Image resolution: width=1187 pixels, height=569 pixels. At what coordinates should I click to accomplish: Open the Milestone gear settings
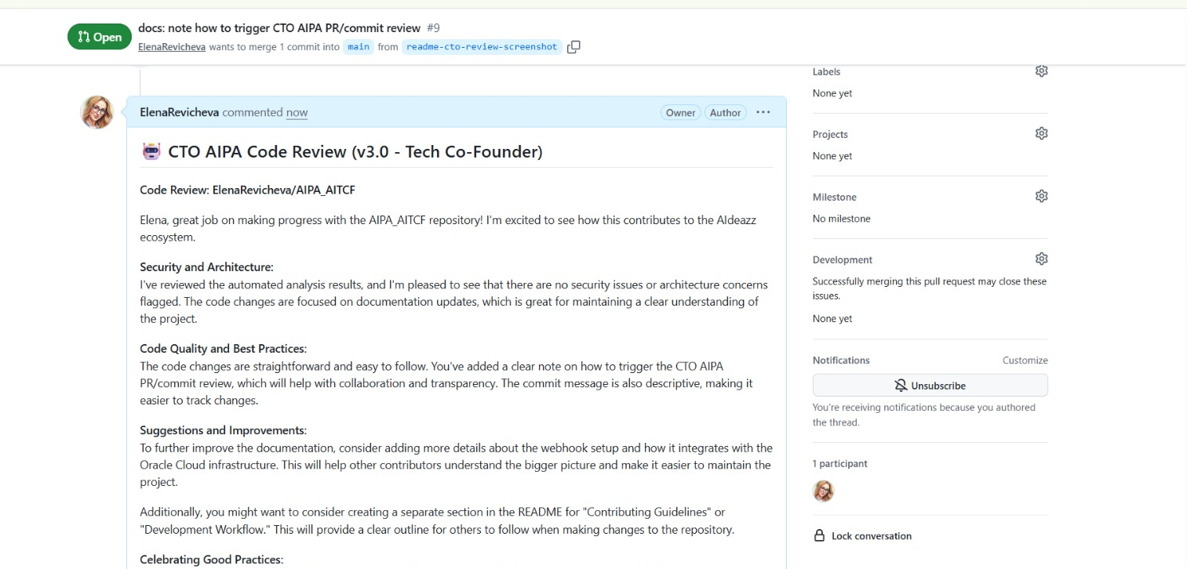[x=1041, y=196]
